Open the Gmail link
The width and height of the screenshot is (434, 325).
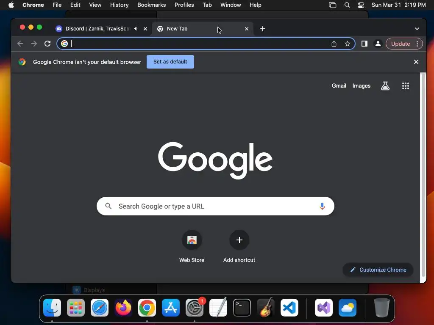click(339, 85)
